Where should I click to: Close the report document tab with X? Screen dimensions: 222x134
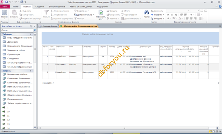220,26
